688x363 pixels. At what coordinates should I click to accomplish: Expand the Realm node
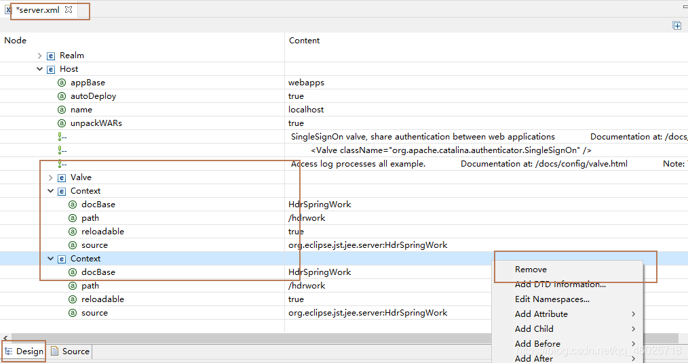[x=40, y=56]
